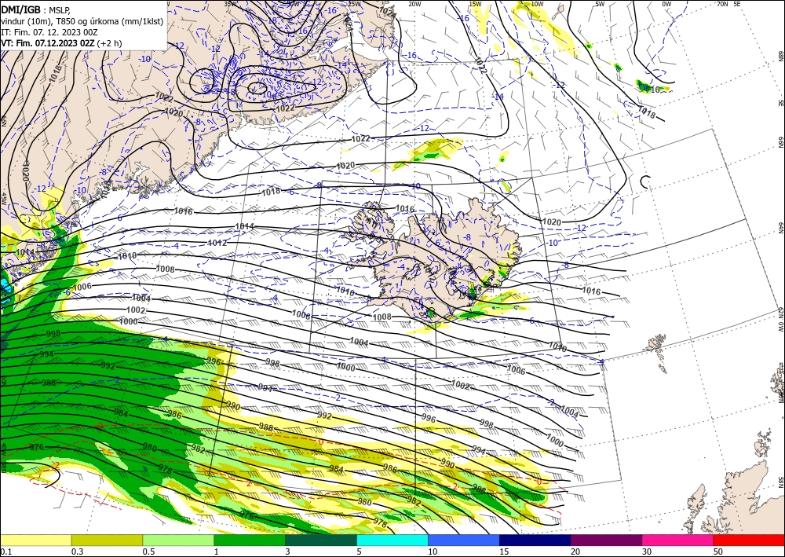
Task: Click the cyan 5–10 mm legend swatch
Action: (x=392, y=540)
